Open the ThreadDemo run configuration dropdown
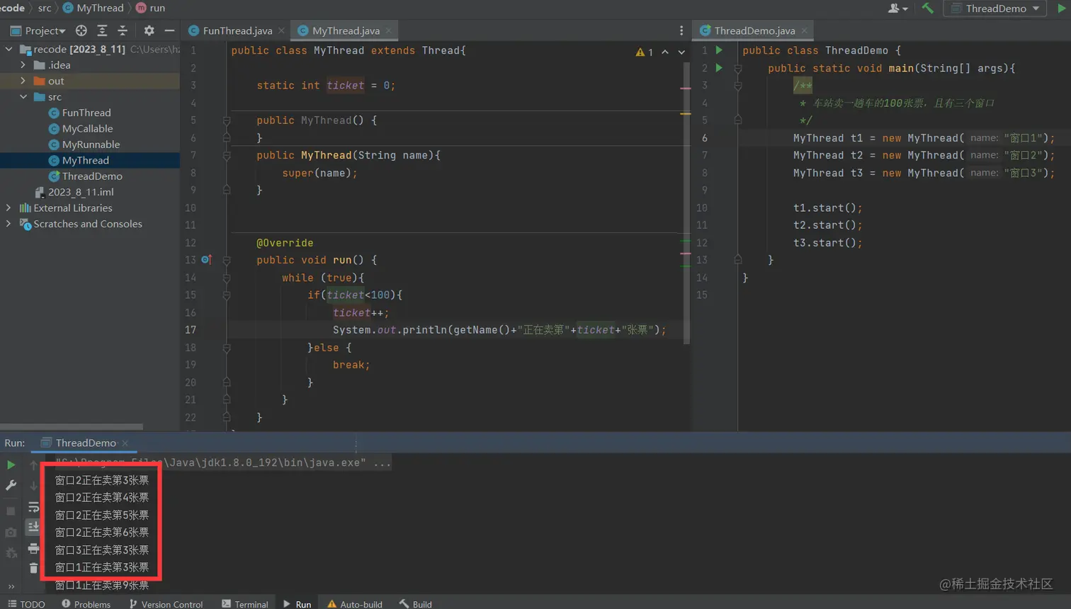The width and height of the screenshot is (1071, 609). (995, 8)
